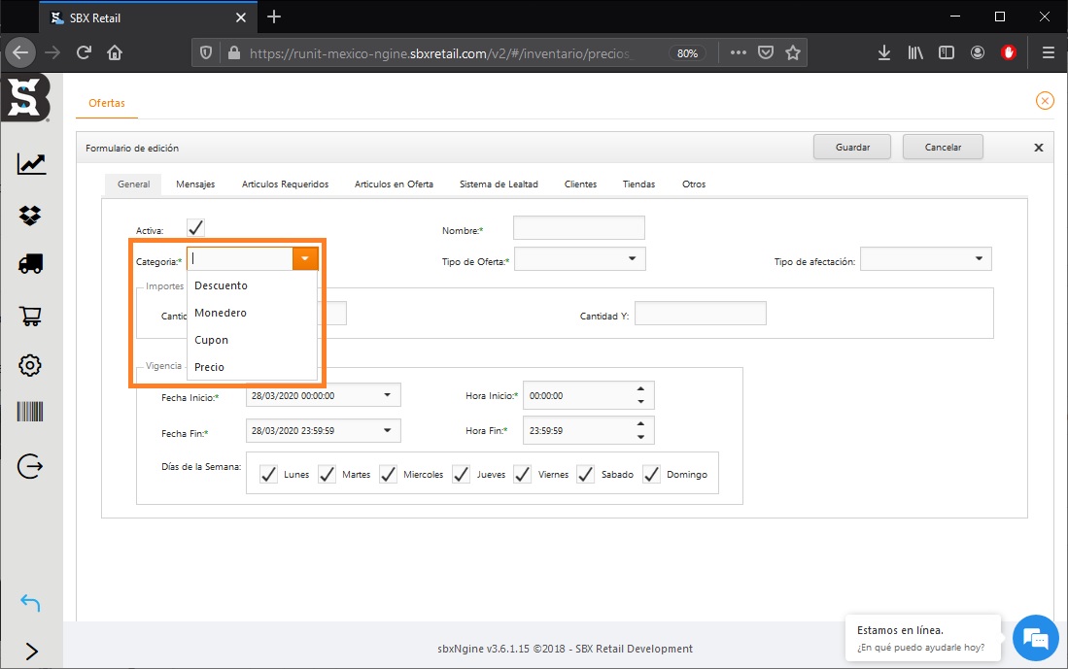Click the Nombre input field
This screenshot has height=669, width=1068.
point(579,228)
